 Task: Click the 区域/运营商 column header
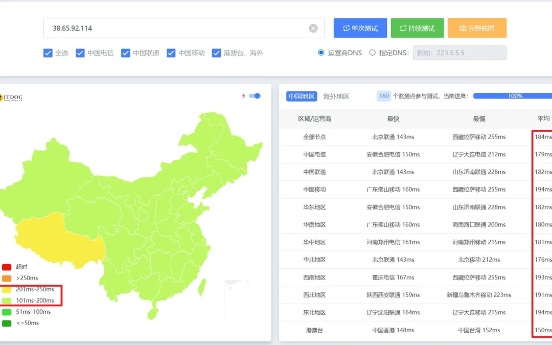coord(315,119)
